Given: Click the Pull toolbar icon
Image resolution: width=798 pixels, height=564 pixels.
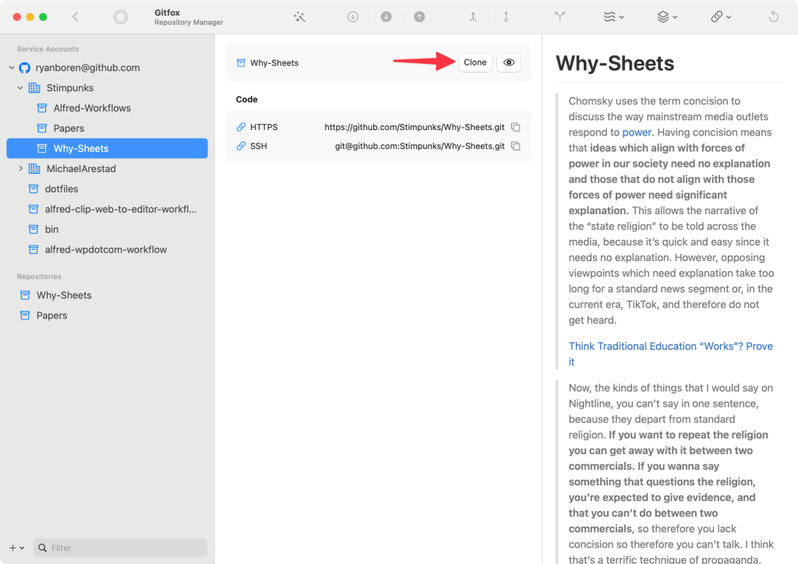Looking at the screenshot, I should 387,17.
